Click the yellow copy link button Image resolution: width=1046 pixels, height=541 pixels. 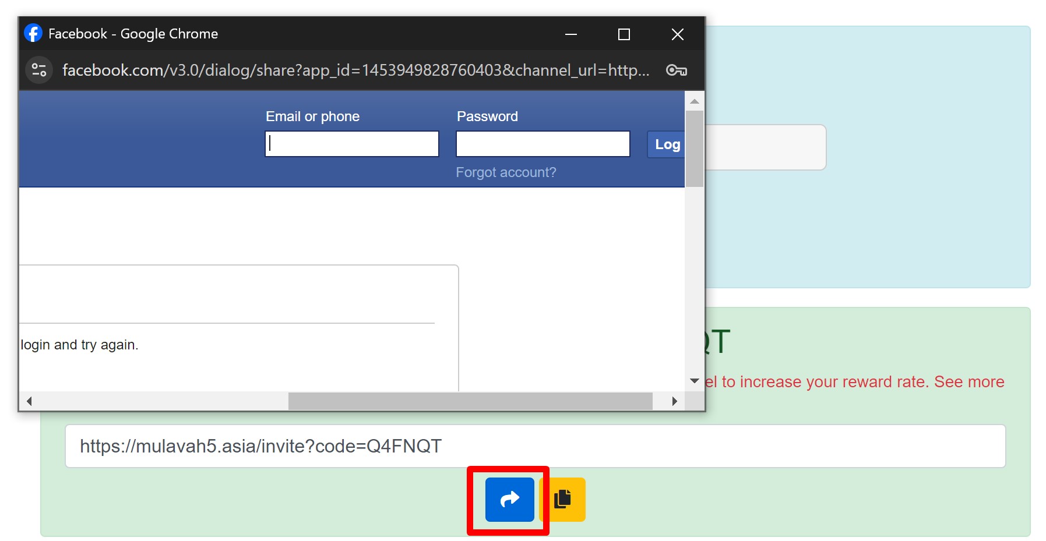564,499
